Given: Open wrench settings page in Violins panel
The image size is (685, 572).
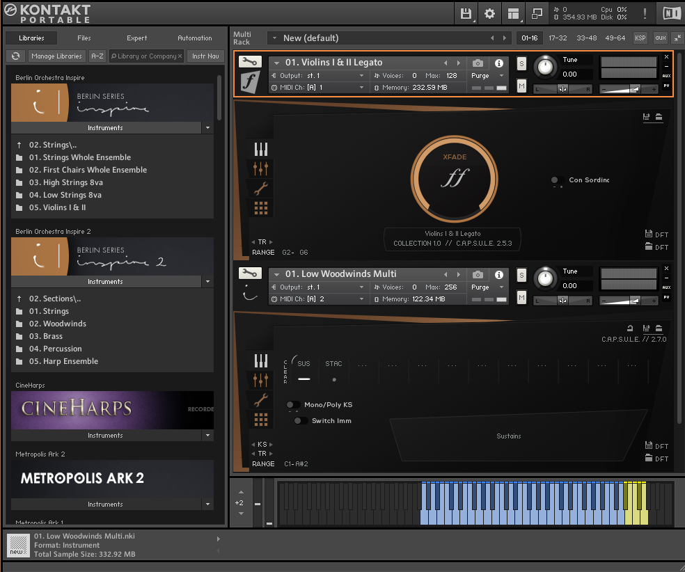Looking at the screenshot, I should (261, 189).
